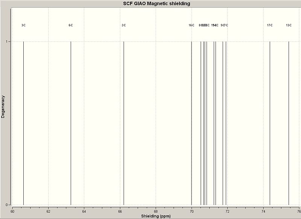
Task: Click the 72 tick label on x-axis
Action: 228,211
